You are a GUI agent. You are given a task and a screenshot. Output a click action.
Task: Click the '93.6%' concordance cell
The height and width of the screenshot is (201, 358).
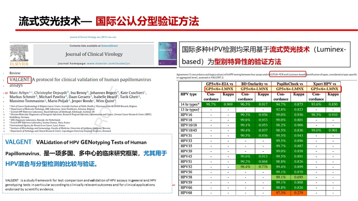pyautogui.click(x=316, y=104)
